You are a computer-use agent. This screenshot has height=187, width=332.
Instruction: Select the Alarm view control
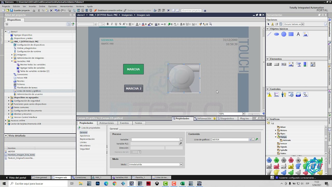(269, 95)
